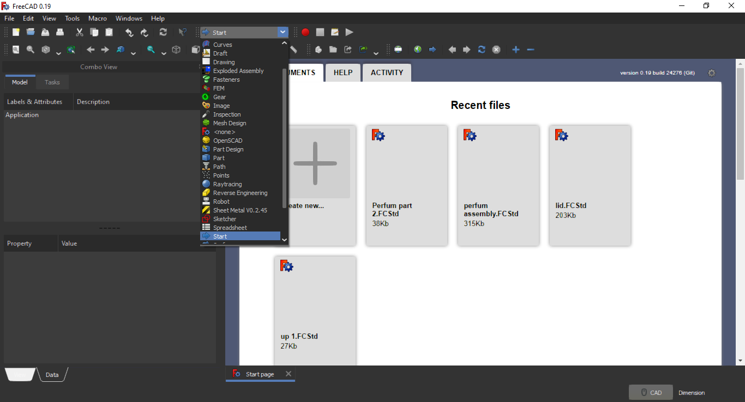Click the Create new document card

[315, 185]
